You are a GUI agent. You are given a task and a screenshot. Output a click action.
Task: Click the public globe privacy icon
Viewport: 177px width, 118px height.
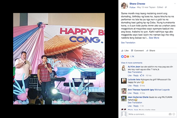(x=166, y=7)
